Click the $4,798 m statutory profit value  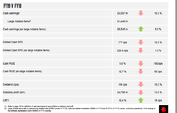tap(122, 92)
